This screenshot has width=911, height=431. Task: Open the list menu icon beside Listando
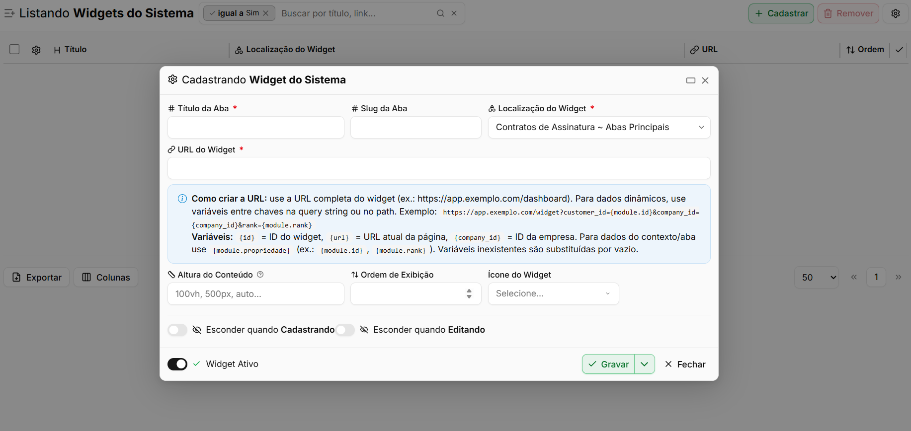tap(9, 13)
